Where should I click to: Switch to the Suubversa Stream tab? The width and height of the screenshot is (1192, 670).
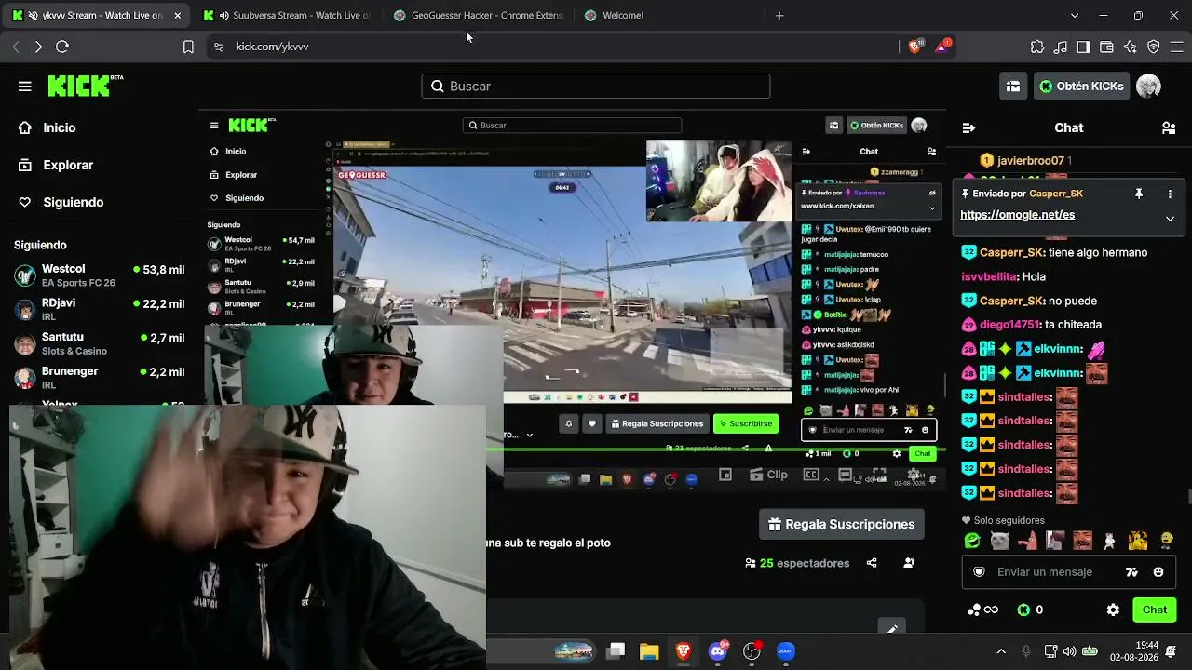(288, 16)
